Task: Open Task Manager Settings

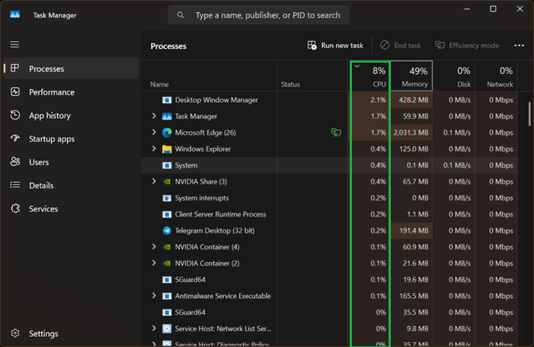Action: tap(71, 333)
